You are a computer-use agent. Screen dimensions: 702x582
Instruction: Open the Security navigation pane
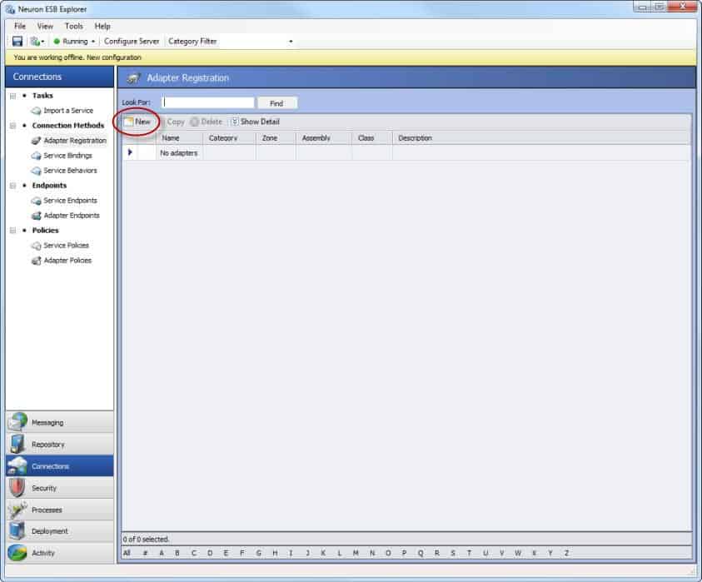click(x=60, y=488)
